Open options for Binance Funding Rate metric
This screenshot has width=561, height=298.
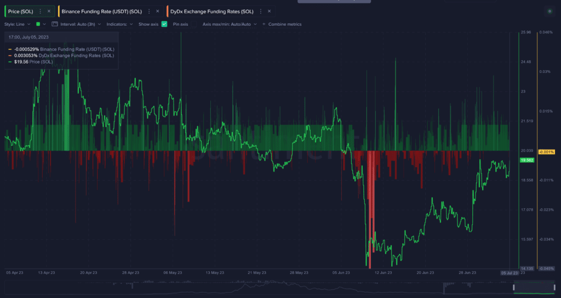pyautogui.click(x=148, y=11)
